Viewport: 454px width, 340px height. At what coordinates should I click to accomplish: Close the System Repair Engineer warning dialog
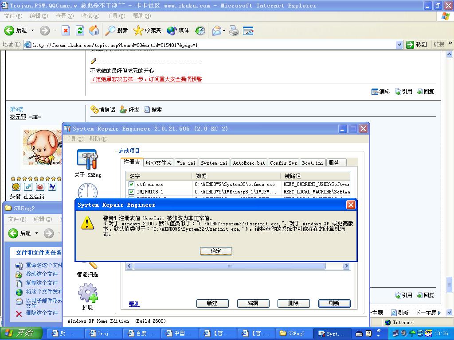coord(351,205)
